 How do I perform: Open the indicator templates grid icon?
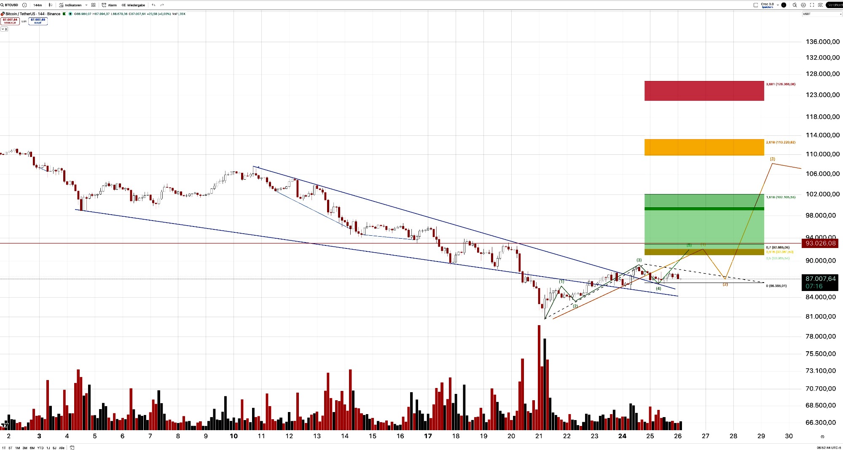click(93, 5)
